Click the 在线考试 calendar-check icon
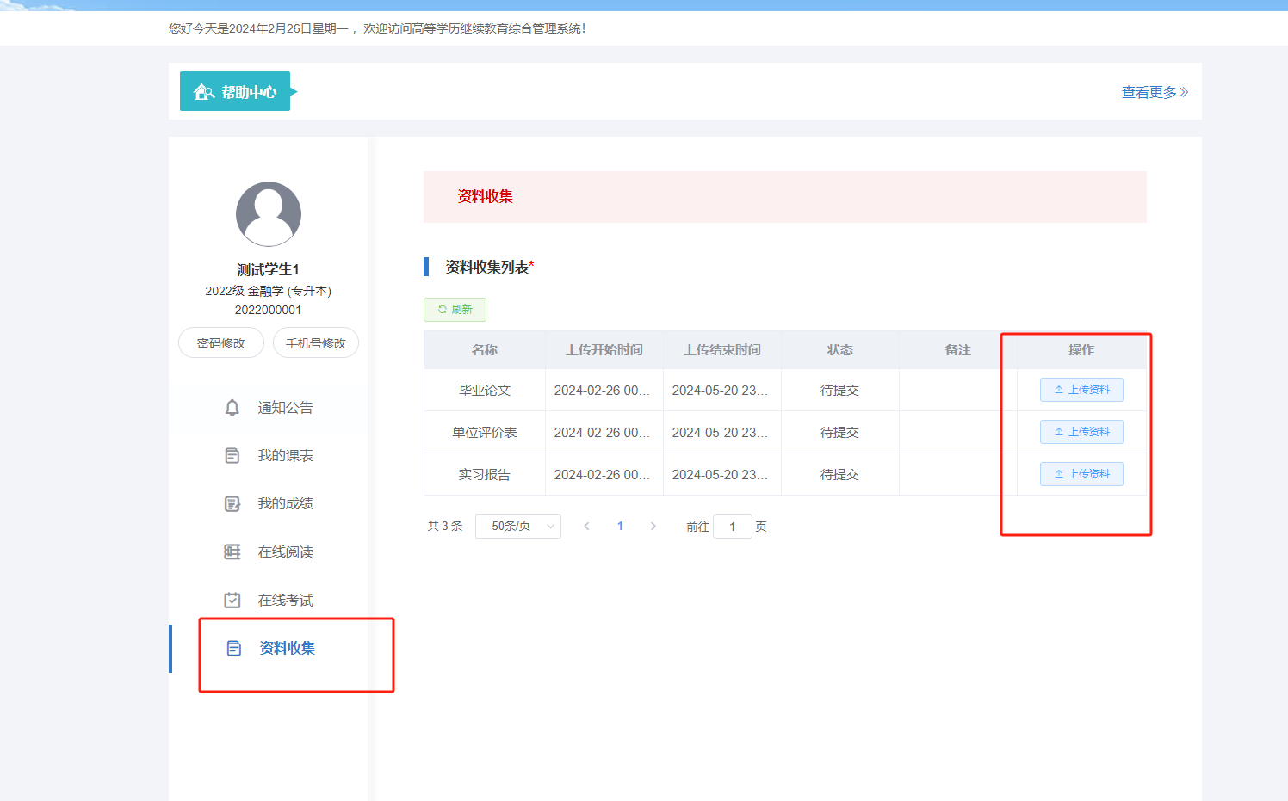Image resolution: width=1288 pixels, height=801 pixels. (232, 601)
